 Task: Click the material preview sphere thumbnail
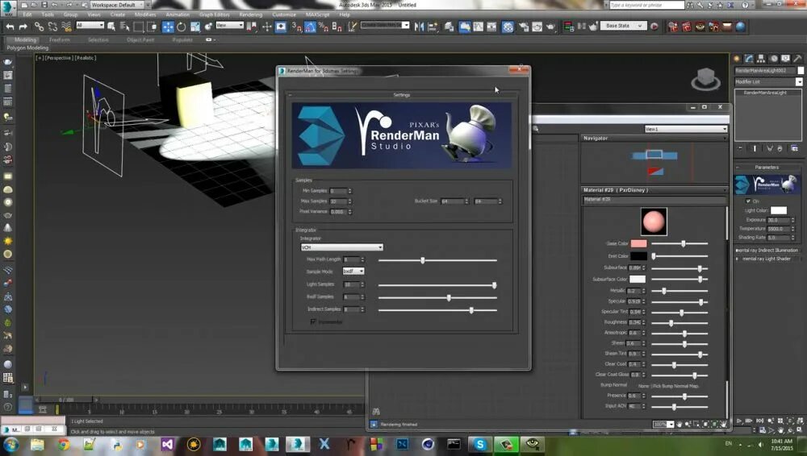654,222
